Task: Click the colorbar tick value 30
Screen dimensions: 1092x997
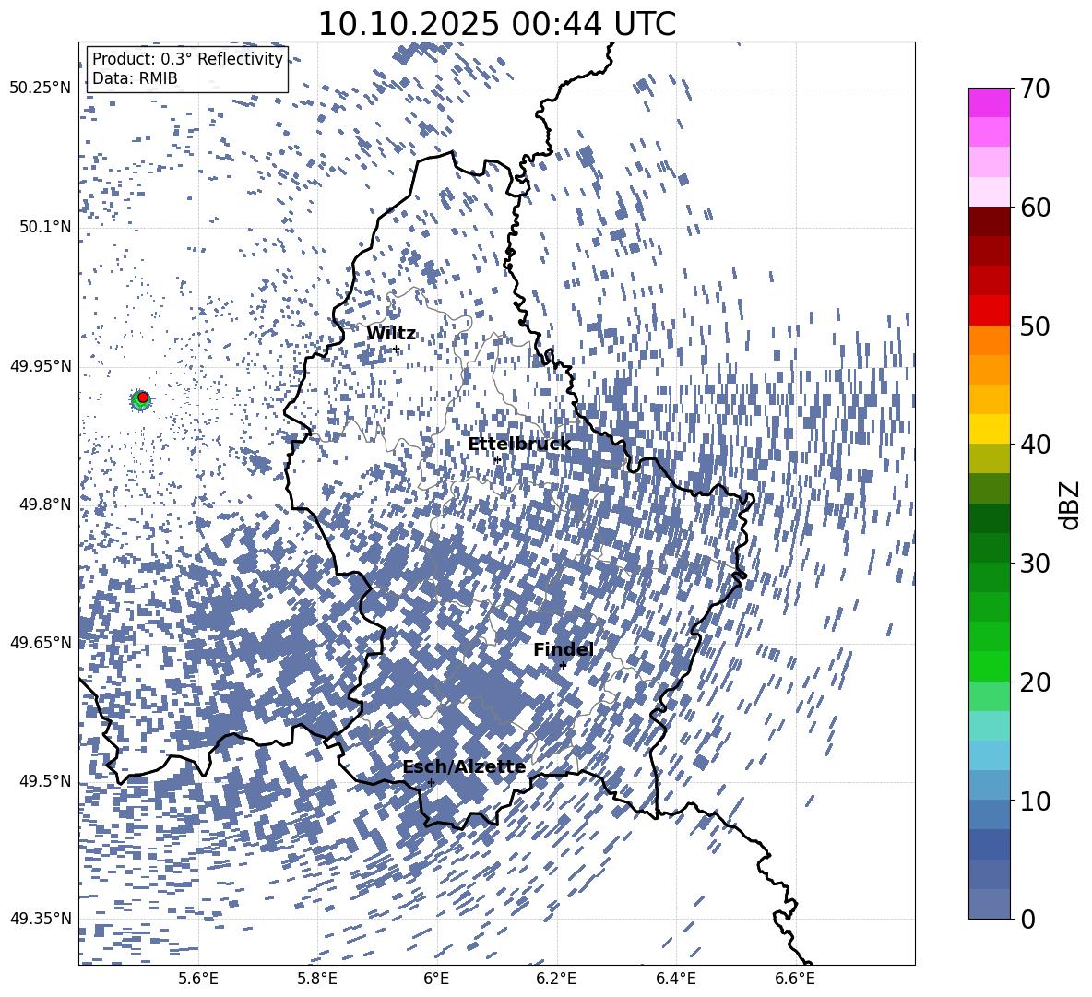Action: pyautogui.click(x=1035, y=564)
